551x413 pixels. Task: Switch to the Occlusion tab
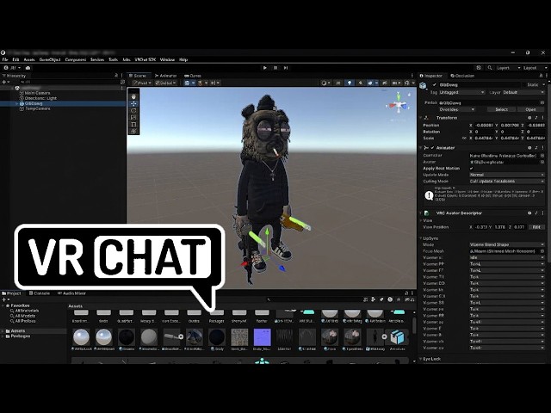click(462, 76)
